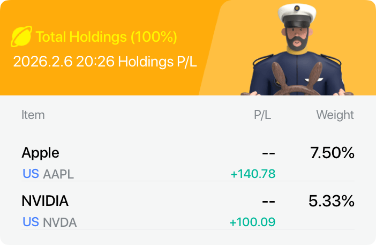Image resolution: width=376 pixels, height=245 pixels.
Task: Select the AAPL ticker symbol
Action: [x=58, y=174]
